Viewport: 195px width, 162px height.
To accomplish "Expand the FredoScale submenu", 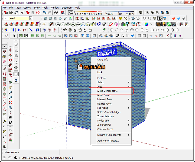I will click(111, 121).
